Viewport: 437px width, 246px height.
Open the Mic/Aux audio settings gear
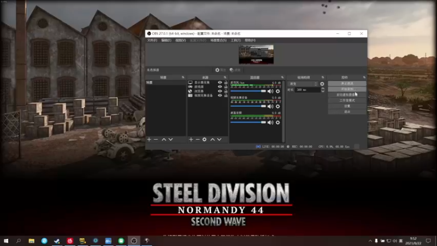click(x=277, y=91)
